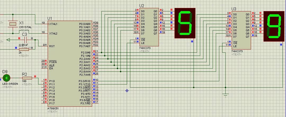Click pin number 9 beside RST
The width and height of the screenshot is (286, 117).
click(x=44, y=45)
